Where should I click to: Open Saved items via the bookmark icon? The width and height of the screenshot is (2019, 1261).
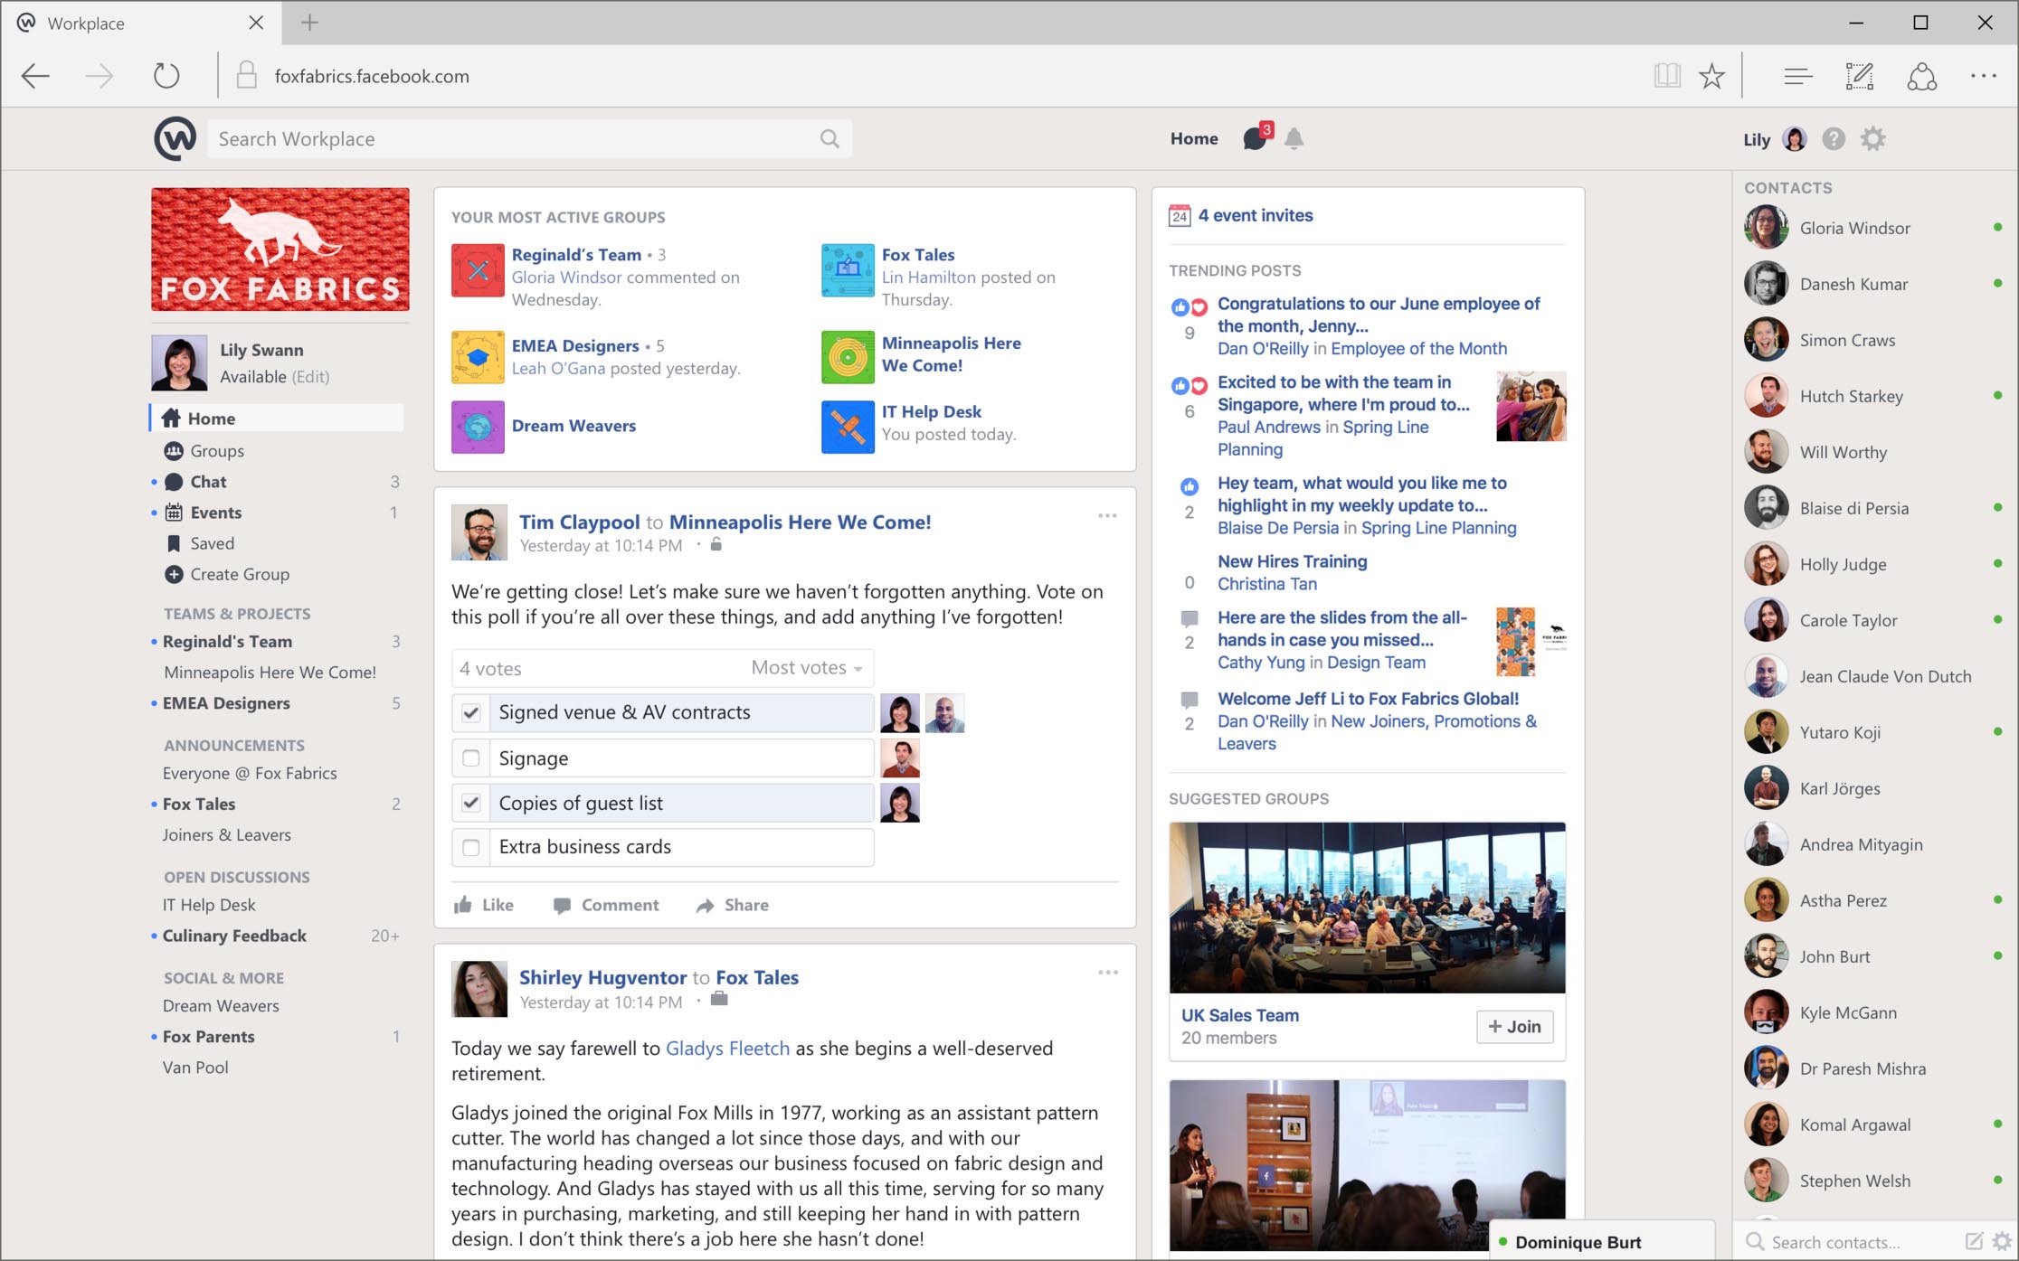click(173, 542)
